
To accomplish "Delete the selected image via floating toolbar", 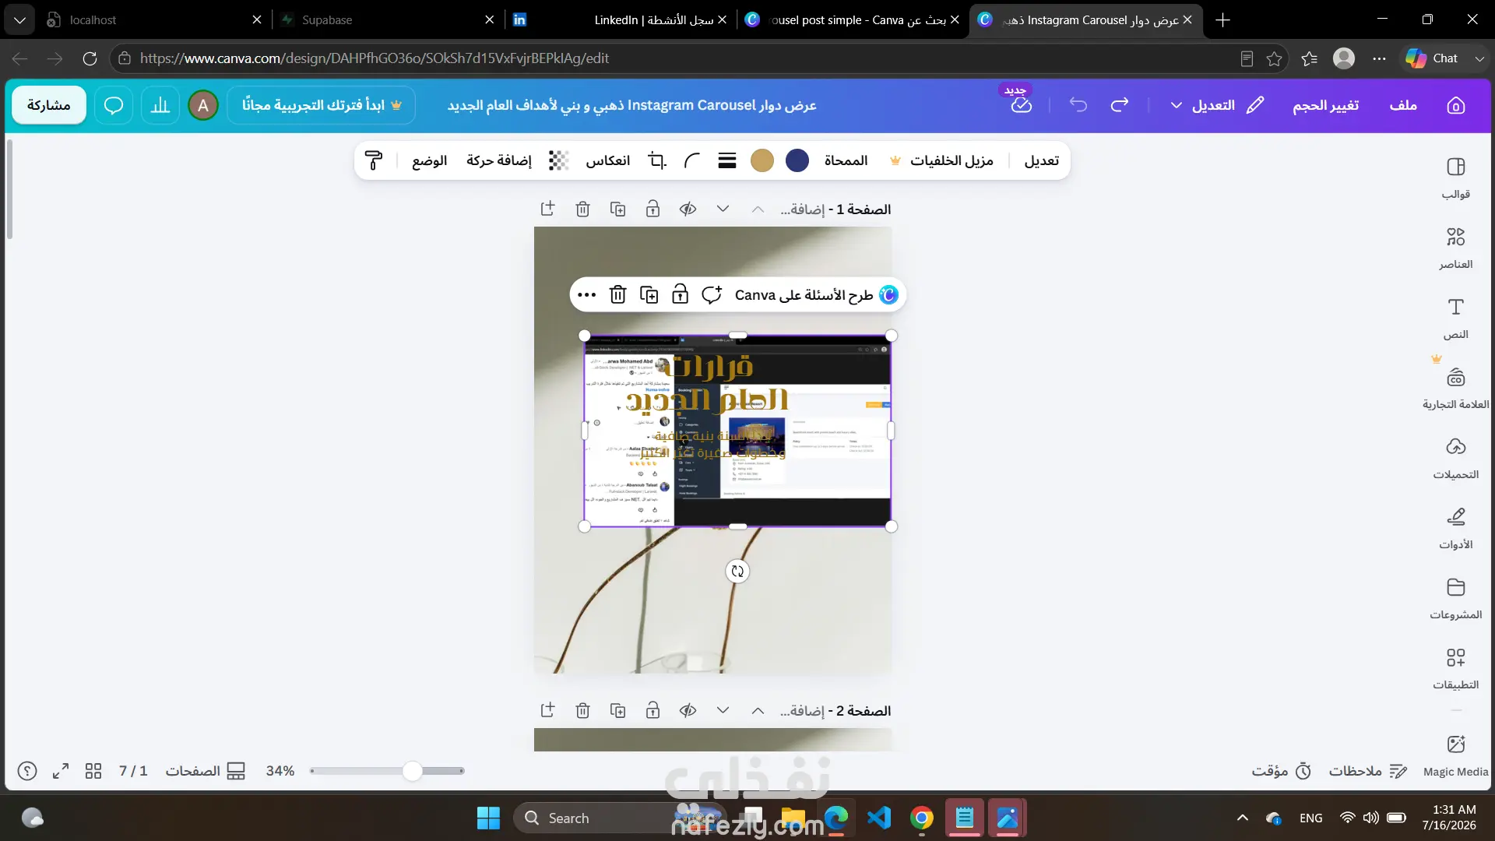I will click(617, 294).
